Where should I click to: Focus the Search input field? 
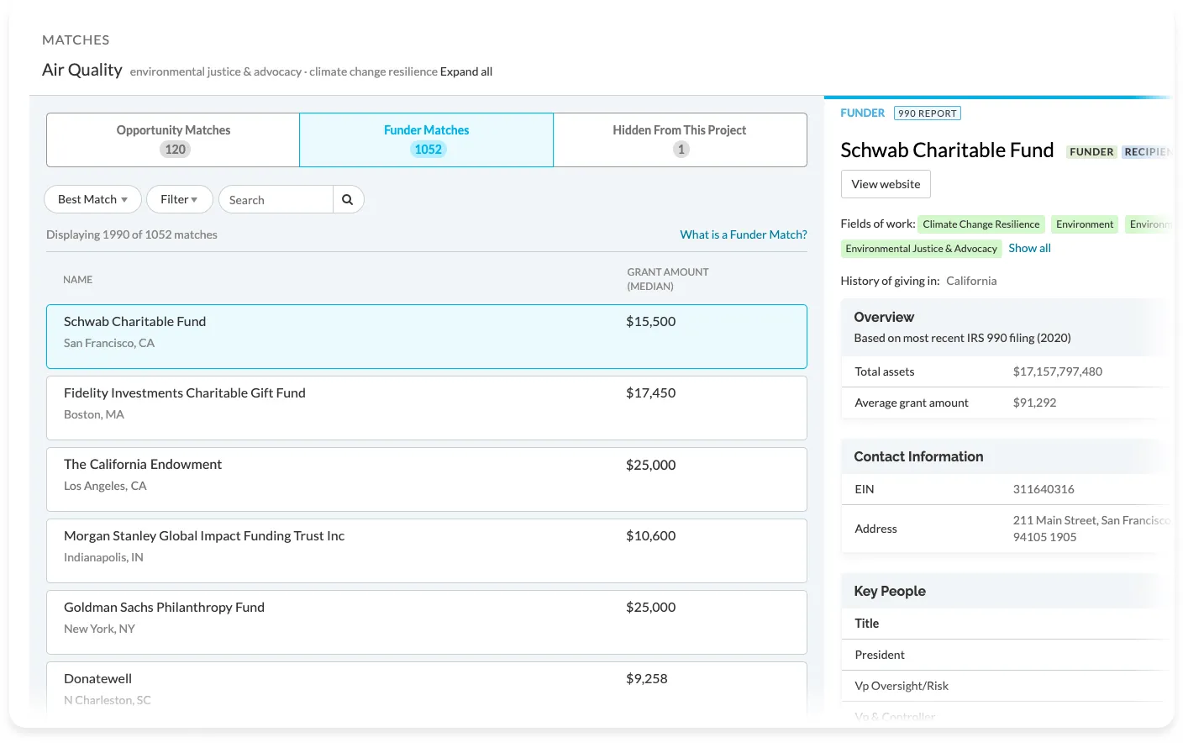276,199
